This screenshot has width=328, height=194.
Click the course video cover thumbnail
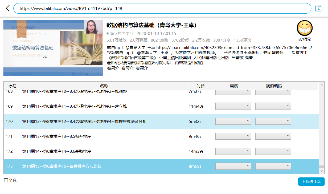coord(53,48)
